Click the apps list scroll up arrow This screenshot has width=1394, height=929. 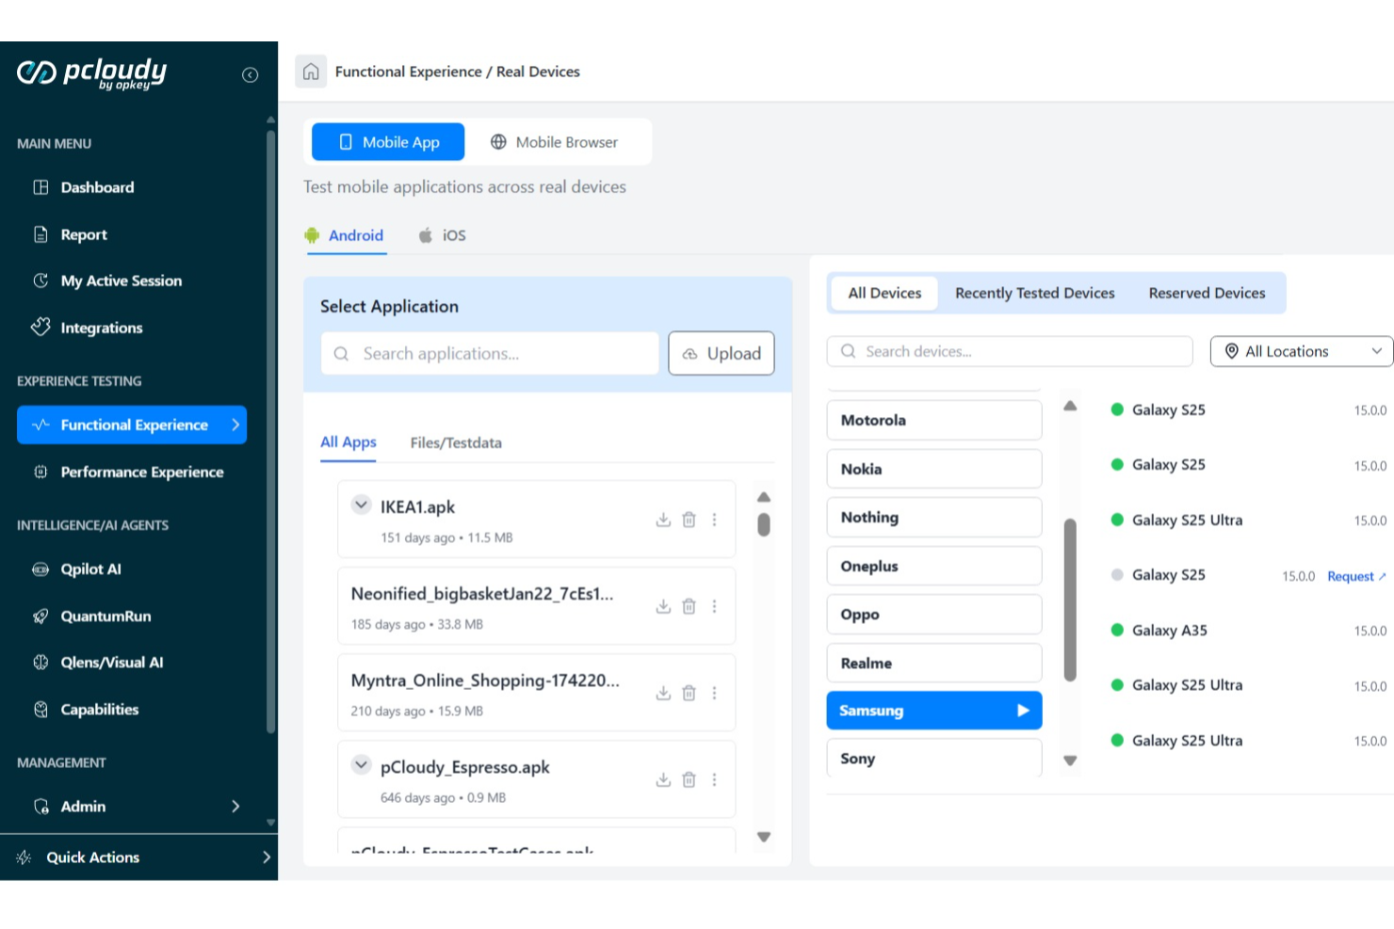(764, 497)
